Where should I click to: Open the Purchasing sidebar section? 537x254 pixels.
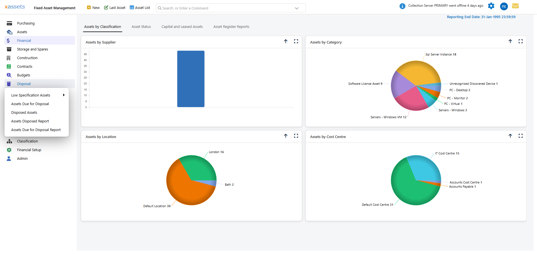pos(26,23)
